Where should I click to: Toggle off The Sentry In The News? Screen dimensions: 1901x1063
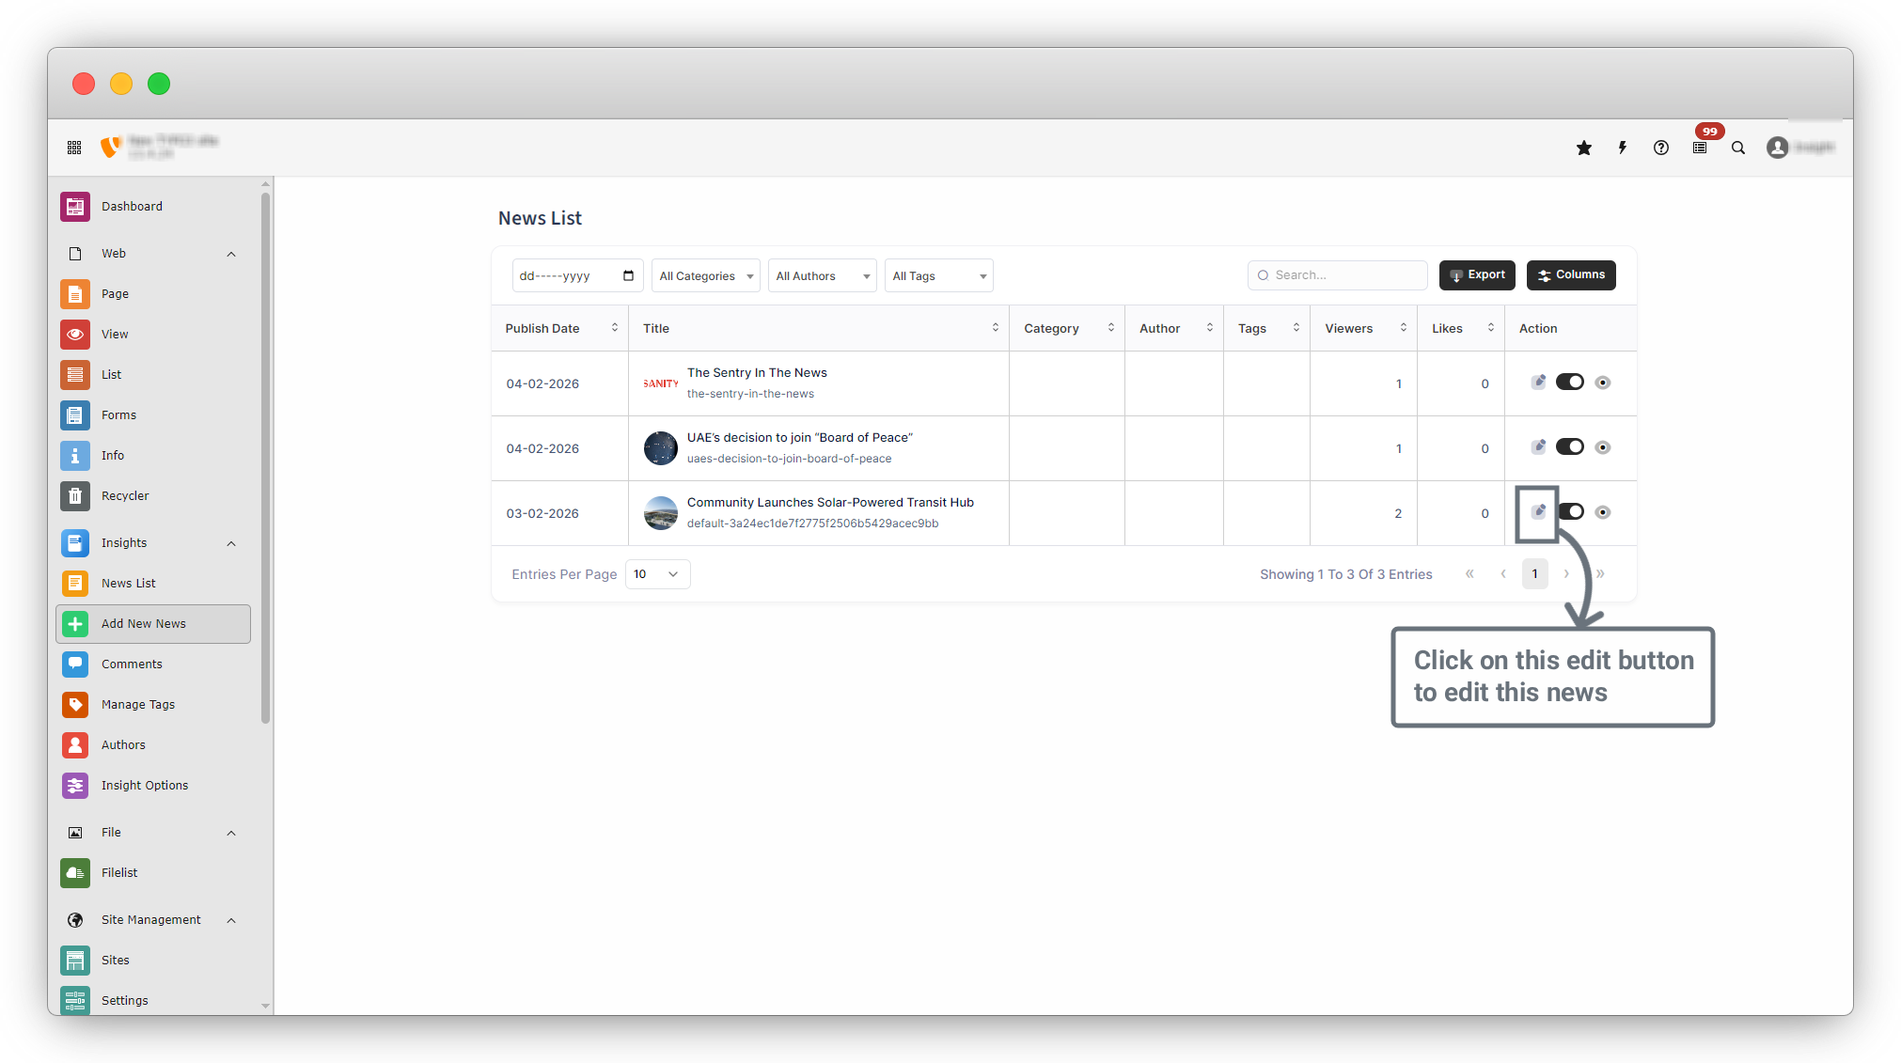pyautogui.click(x=1570, y=383)
